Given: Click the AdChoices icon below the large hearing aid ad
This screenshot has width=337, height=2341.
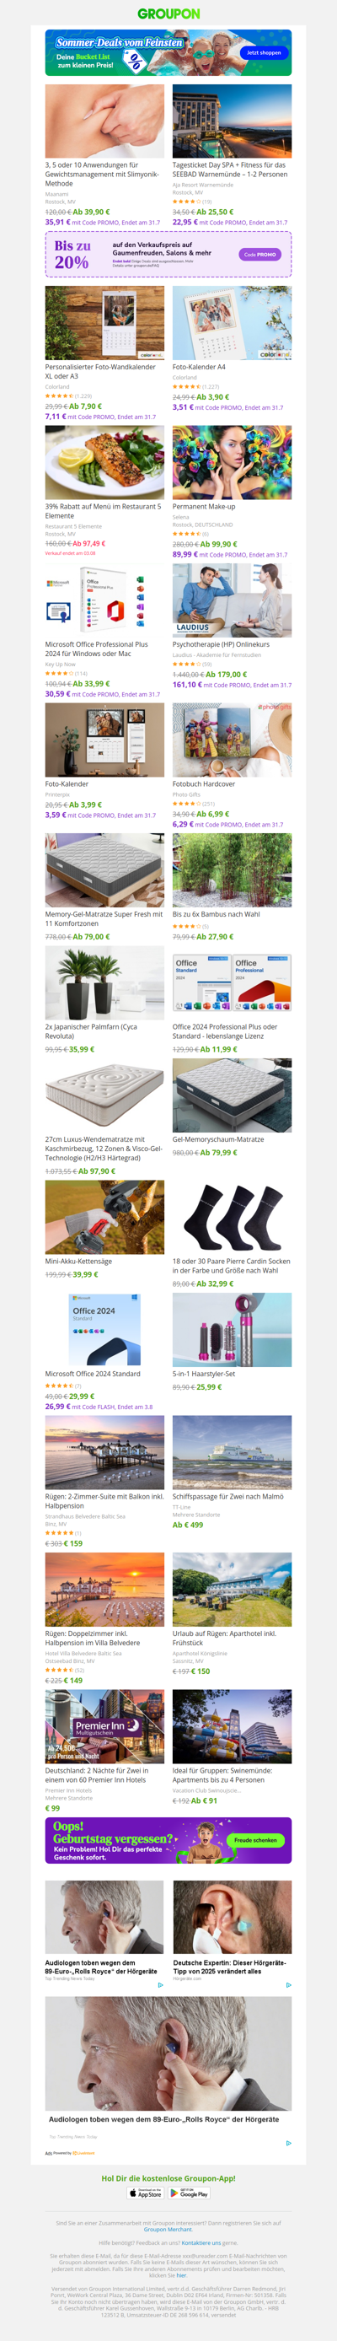Looking at the screenshot, I should 289,2142.
